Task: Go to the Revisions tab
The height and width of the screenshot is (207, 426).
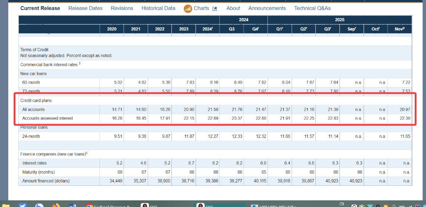Action: (122, 8)
